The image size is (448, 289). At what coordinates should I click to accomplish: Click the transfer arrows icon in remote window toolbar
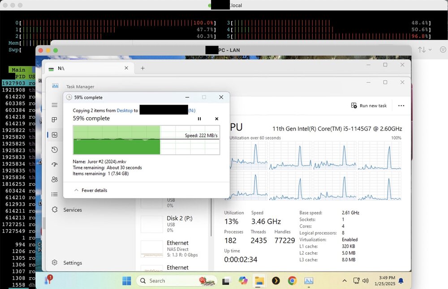(422, 49)
